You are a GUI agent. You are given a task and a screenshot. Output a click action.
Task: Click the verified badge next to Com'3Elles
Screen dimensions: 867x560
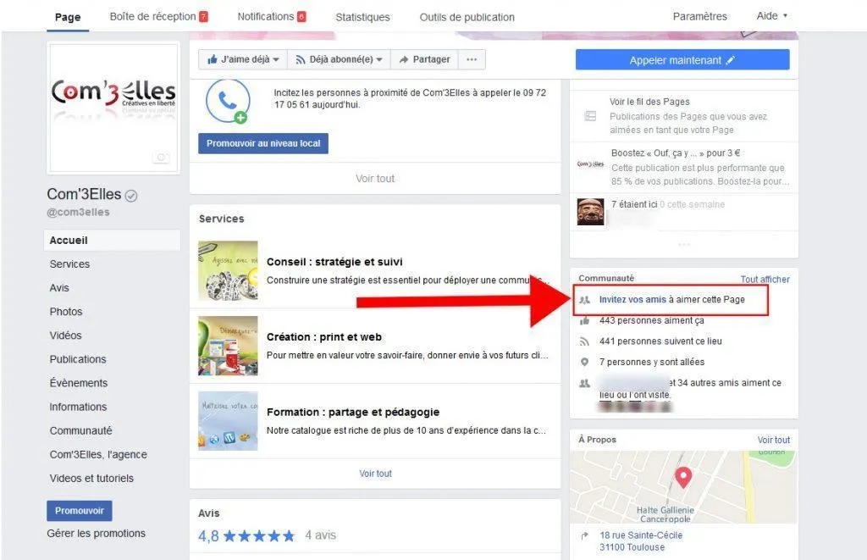coord(131,196)
